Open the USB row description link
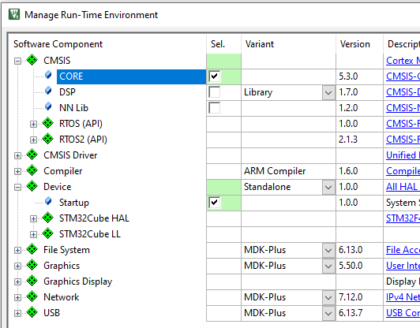The width and height of the screenshot is (420, 328). tap(403, 313)
